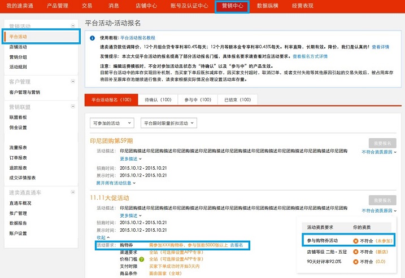
Task: Open 数据报告 sidebar item
Action: point(18,223)
